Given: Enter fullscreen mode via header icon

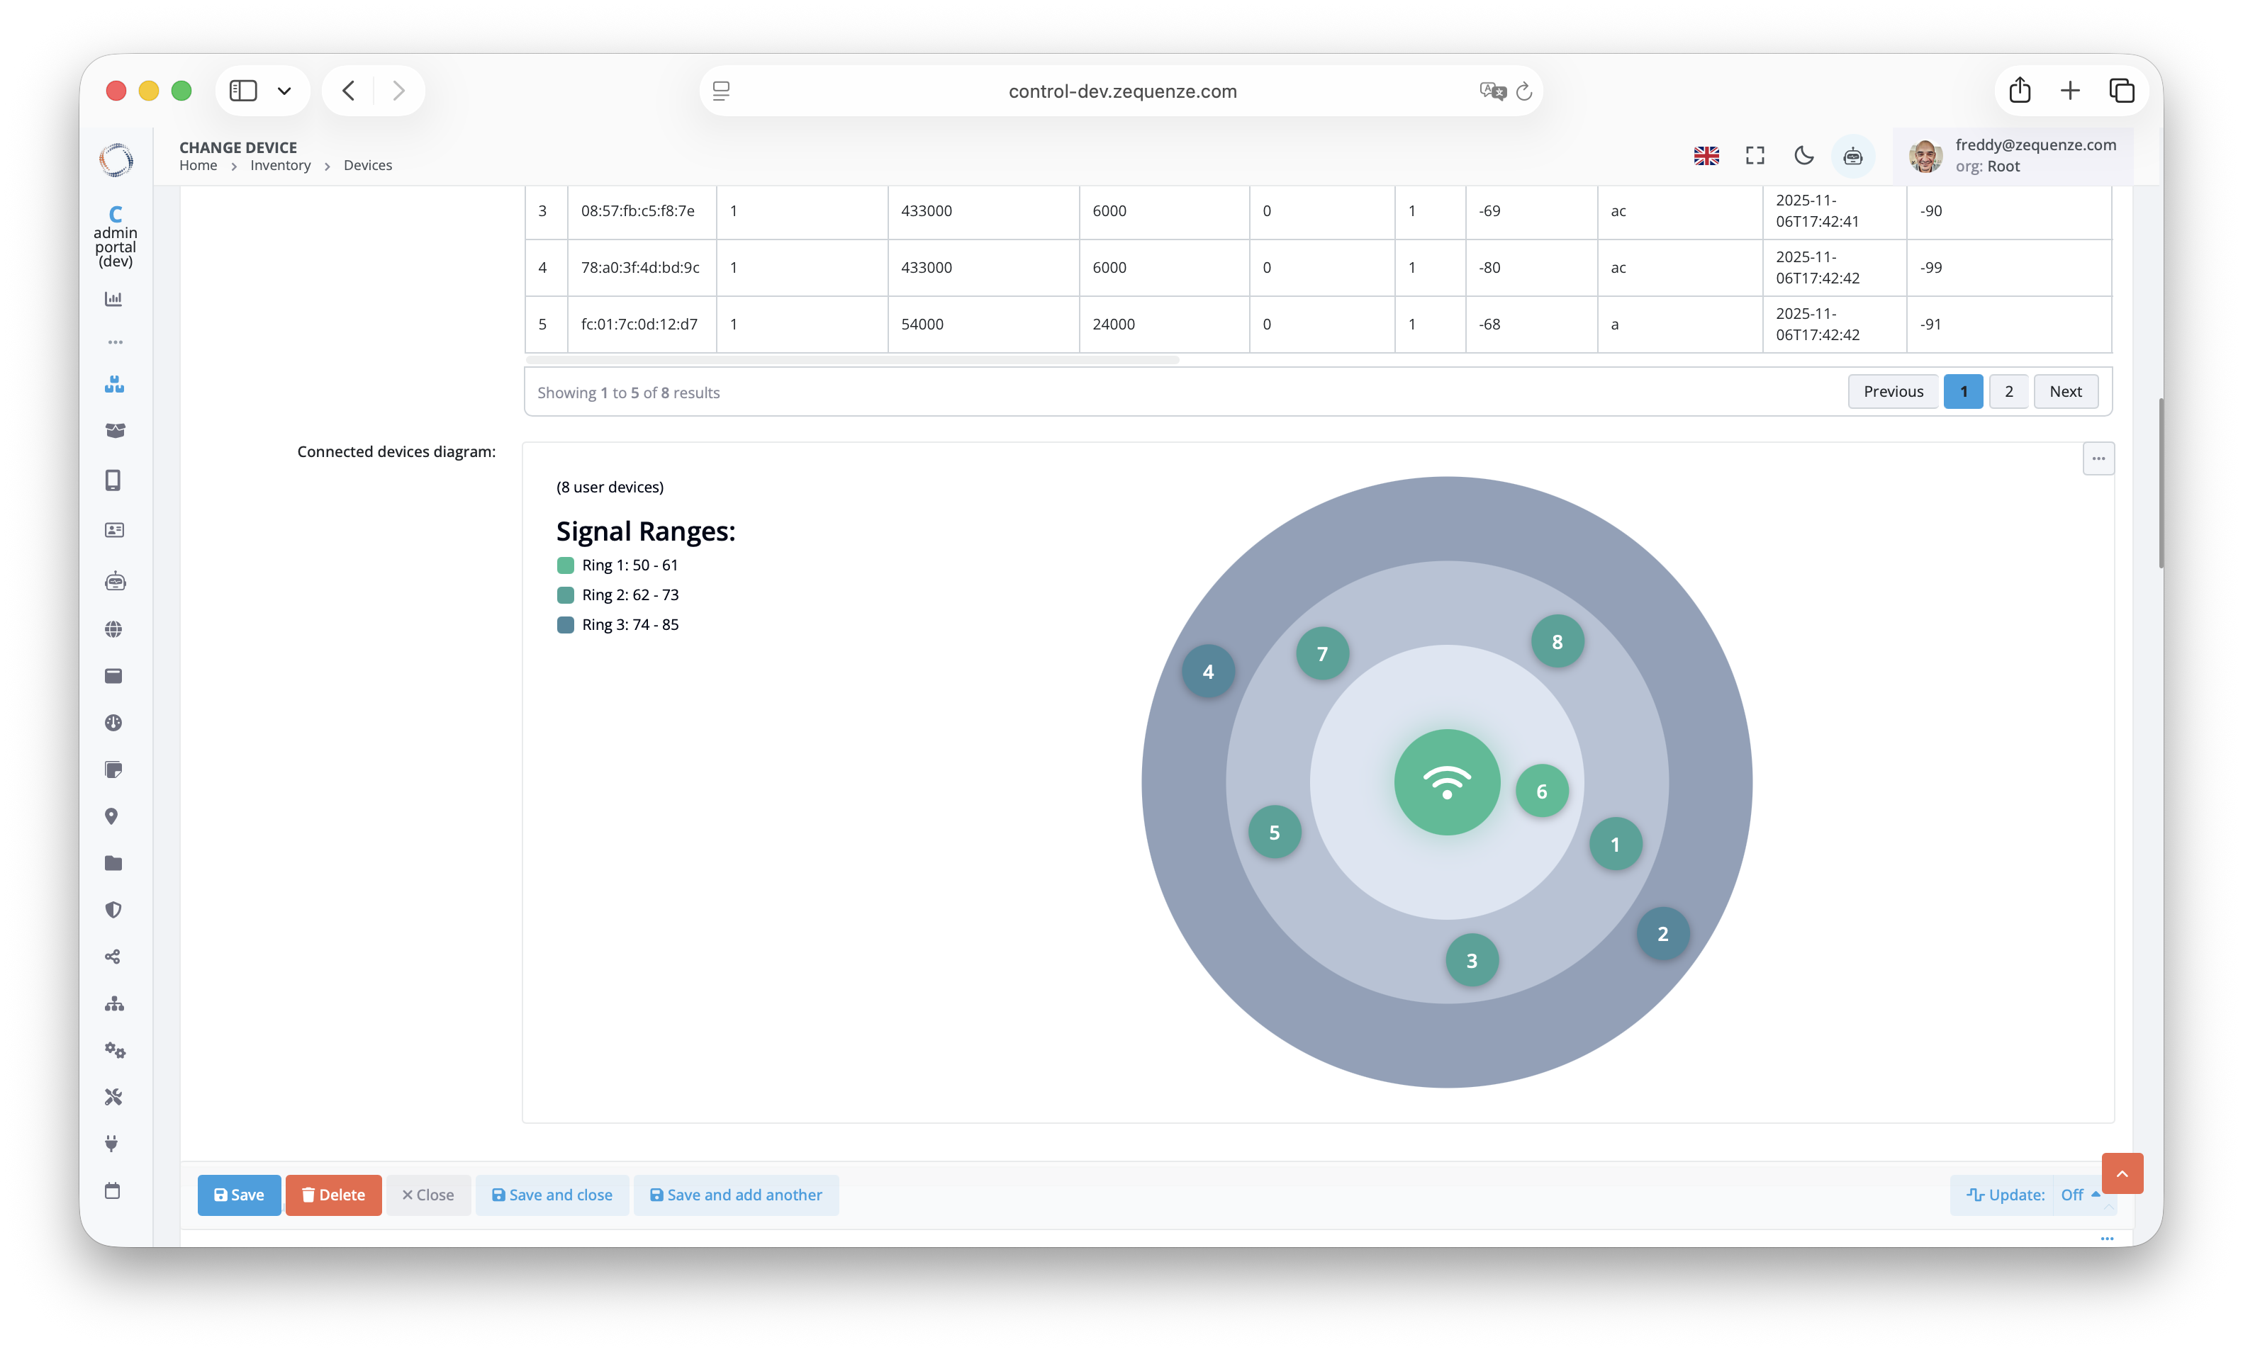Looking at the screenshot, I should click(1755, 156).
